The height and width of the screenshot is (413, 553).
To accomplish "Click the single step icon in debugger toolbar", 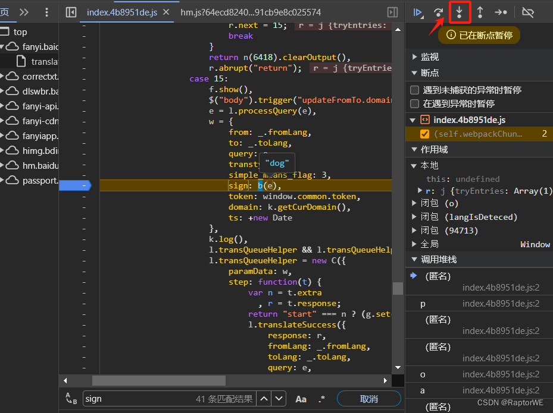I will point(502,12).
